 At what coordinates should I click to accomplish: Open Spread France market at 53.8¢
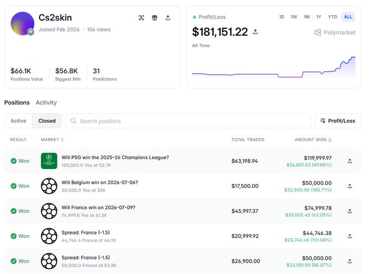[86, 258]
